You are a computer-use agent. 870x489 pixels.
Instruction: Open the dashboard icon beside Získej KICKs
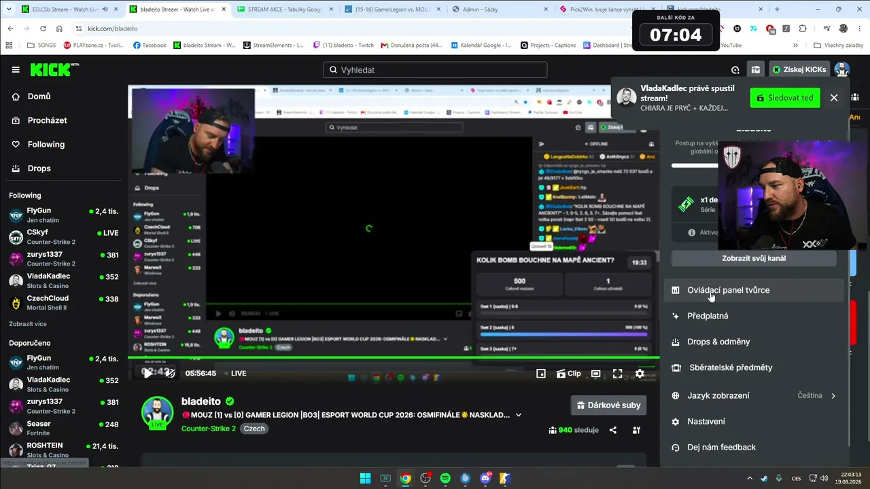pos(756,69)
